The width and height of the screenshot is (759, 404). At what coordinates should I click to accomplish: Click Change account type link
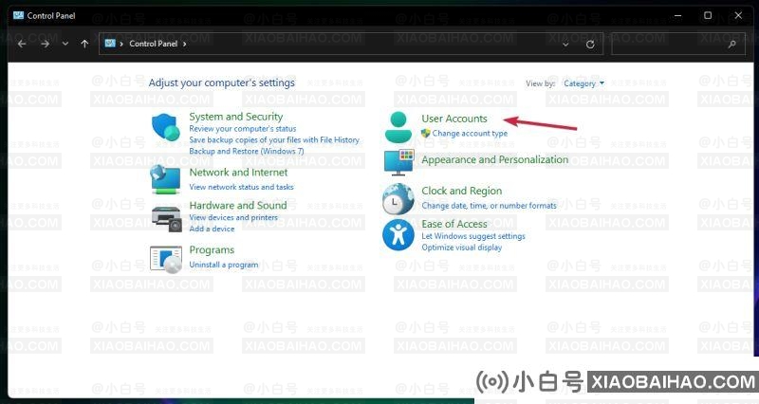coord(470,133)
